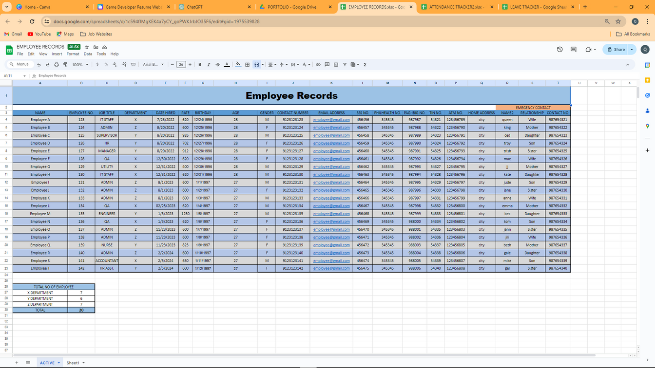Screen dimensions: 655x368
Task: Open the Insert menu
Action: [57, 54]
